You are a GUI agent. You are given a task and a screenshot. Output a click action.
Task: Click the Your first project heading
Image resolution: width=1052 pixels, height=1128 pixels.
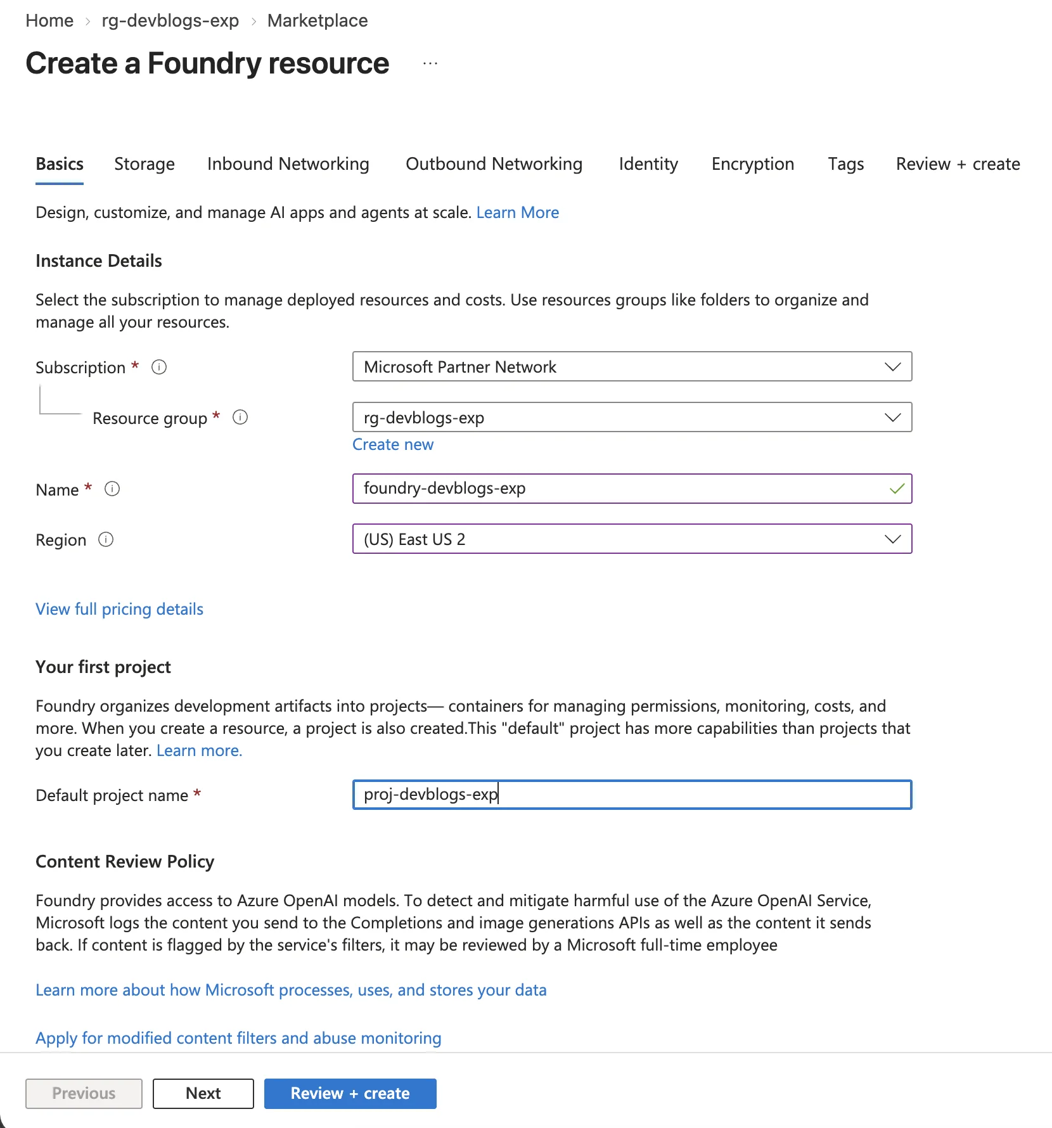103,667
